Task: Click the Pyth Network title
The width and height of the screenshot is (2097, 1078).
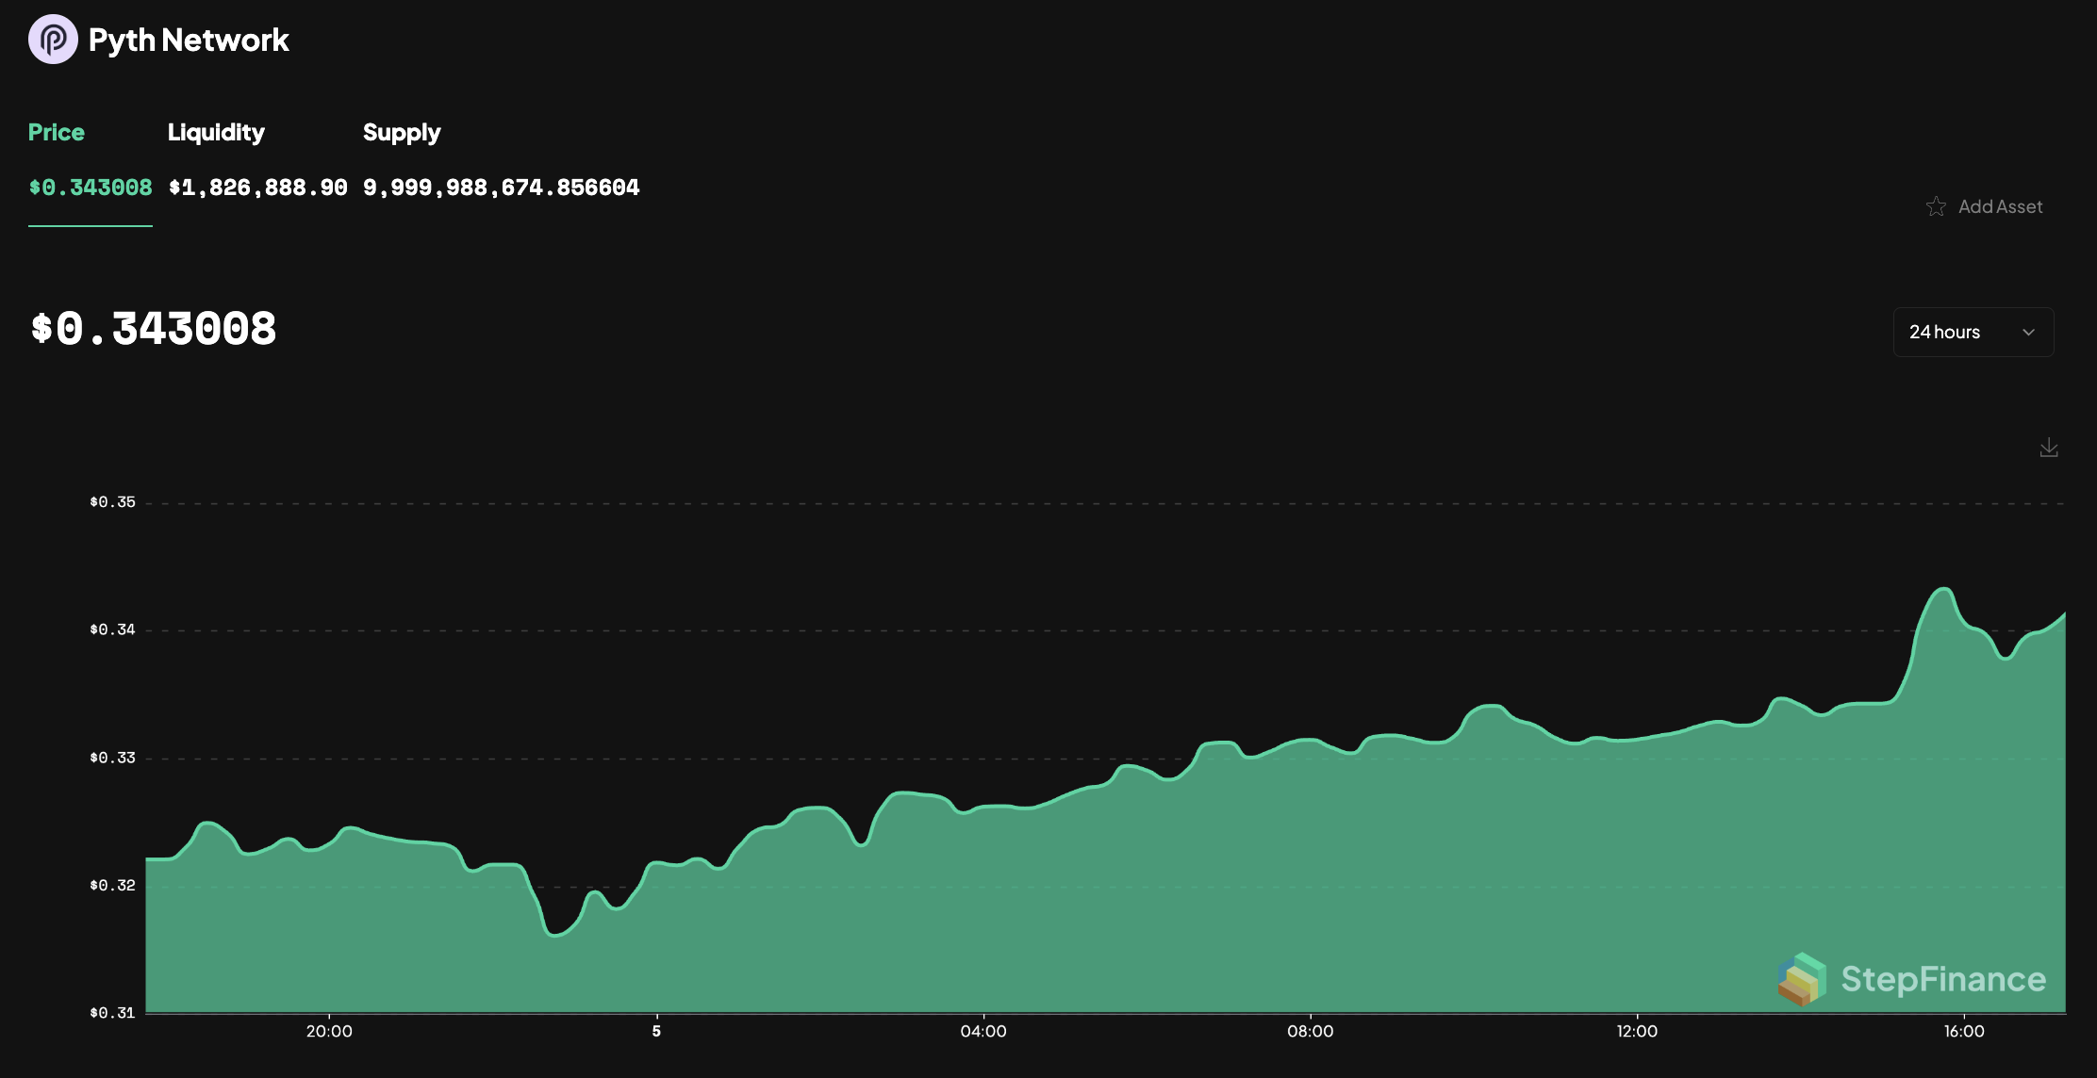Action: [189, 40]
